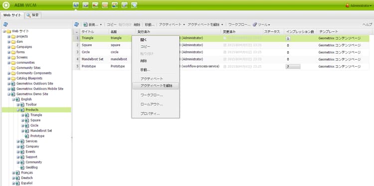This screenshot has height=186, width=374.
Task: Expand the dam folder node
Action: [9, 42]
